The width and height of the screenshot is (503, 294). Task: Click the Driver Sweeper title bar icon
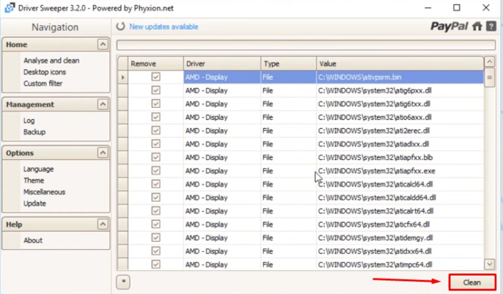(x=10, y=8)
